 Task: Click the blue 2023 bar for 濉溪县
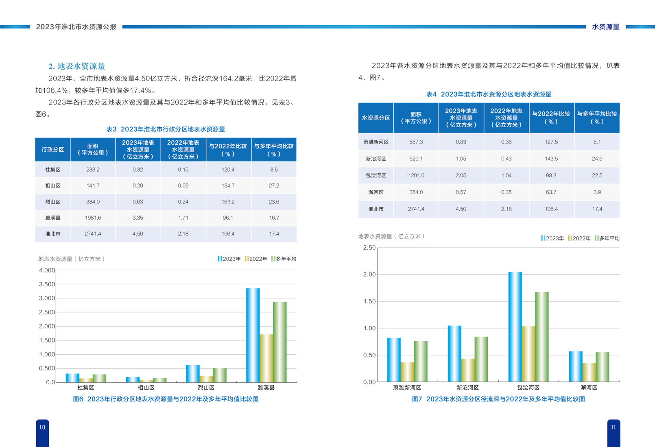pyautogui.click(x=253, y=335)
